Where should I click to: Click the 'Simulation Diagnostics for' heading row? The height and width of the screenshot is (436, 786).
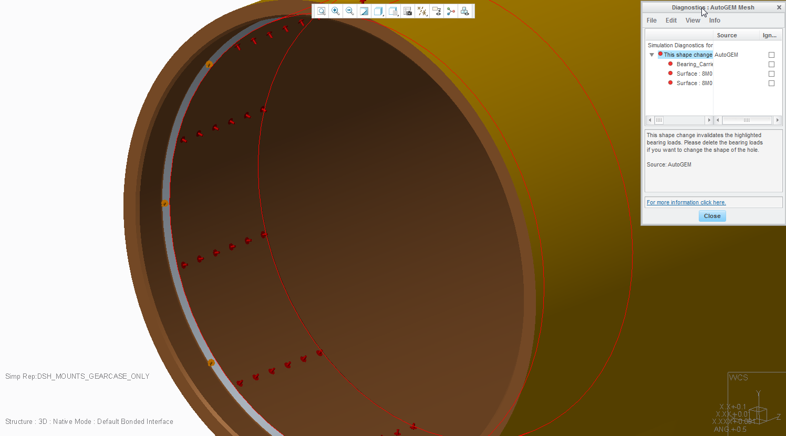pyautogui.click(x=680, y=45)
